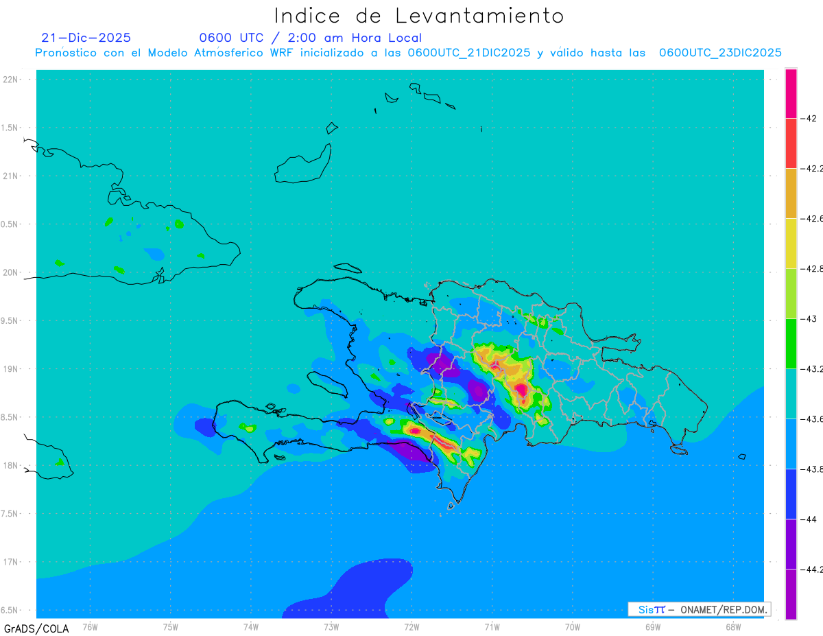The height and width of the screenshot is (636, 823).
Task: Click the '70W' longitude axis label
Action: [573, 627]
